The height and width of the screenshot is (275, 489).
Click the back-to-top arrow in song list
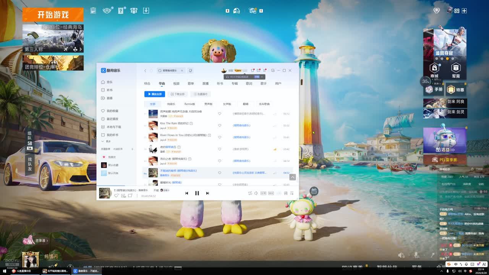(x=293, y=177)
